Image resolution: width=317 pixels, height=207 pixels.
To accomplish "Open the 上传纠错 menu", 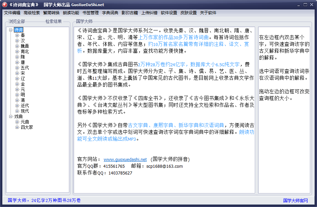I will (149, 13).
